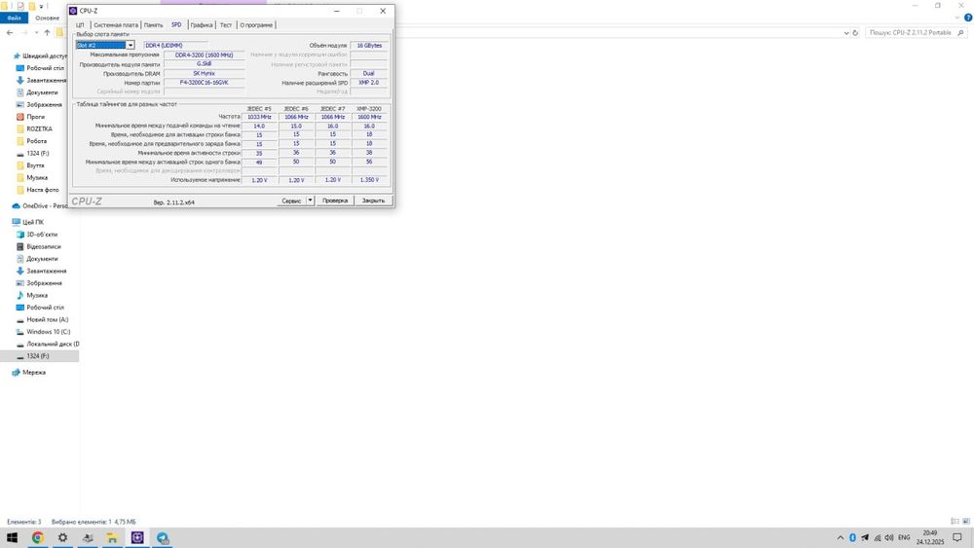Open the Локальний диск (D:) drive
Viewport: 974px width, 548px height.
(x=53, y=344)
